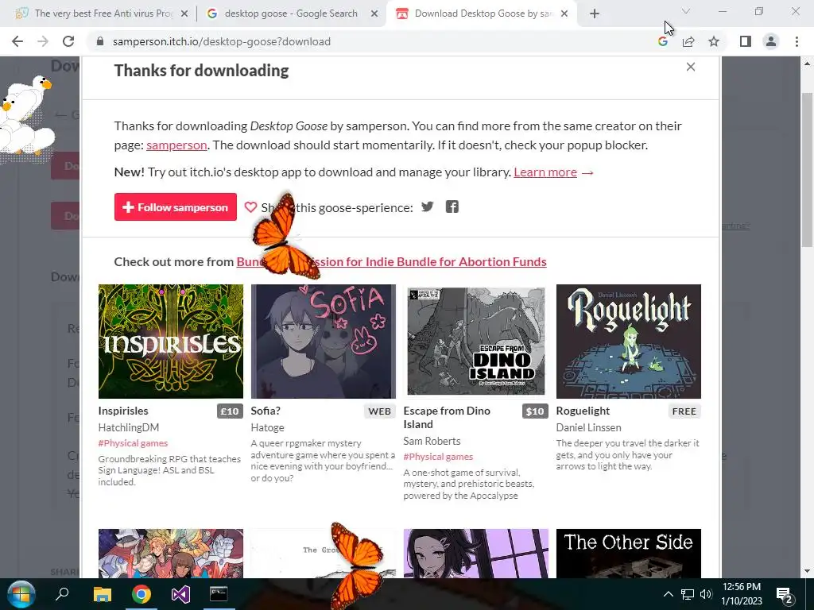This screenshot has width=814, height=610.
Task: Click the Learn more link
Action: click(x=545, y=172)
